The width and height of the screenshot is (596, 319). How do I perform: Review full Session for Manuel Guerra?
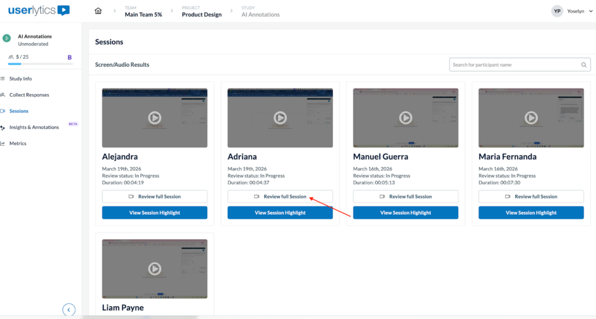click(x=406, y=197)
